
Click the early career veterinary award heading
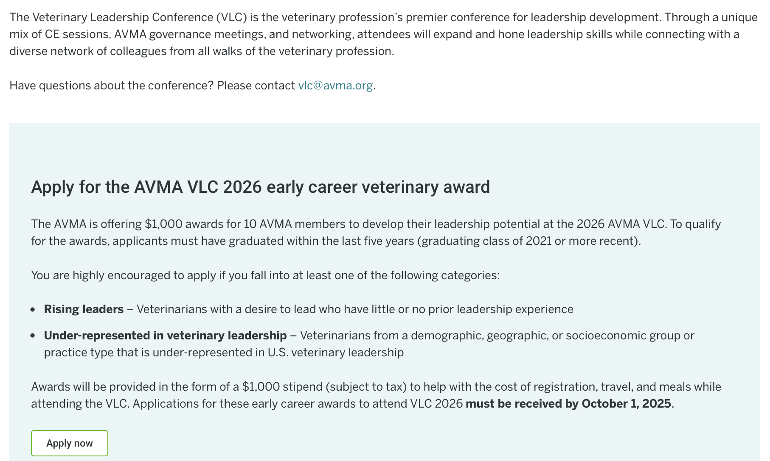pyautogui.click(x=260, y=187)
